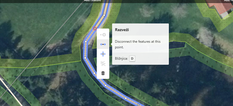The height and width of the screenshot is (106, 233).
Task: Select the first vertex after the selected node
Action: [86, 42]
